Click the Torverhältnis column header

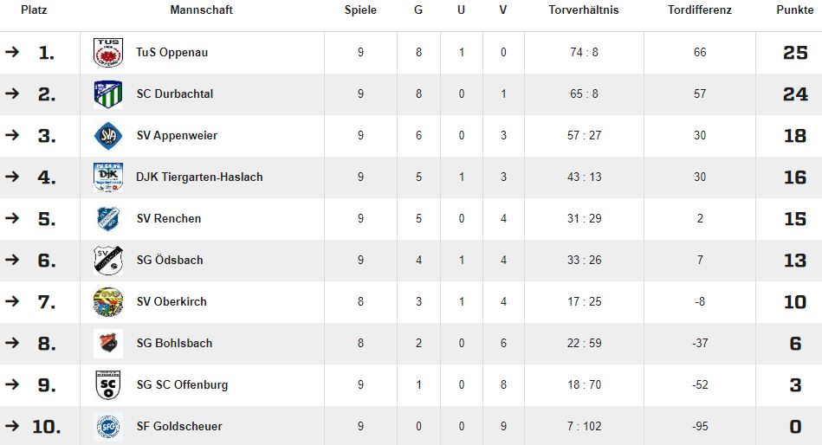point(584,10)
